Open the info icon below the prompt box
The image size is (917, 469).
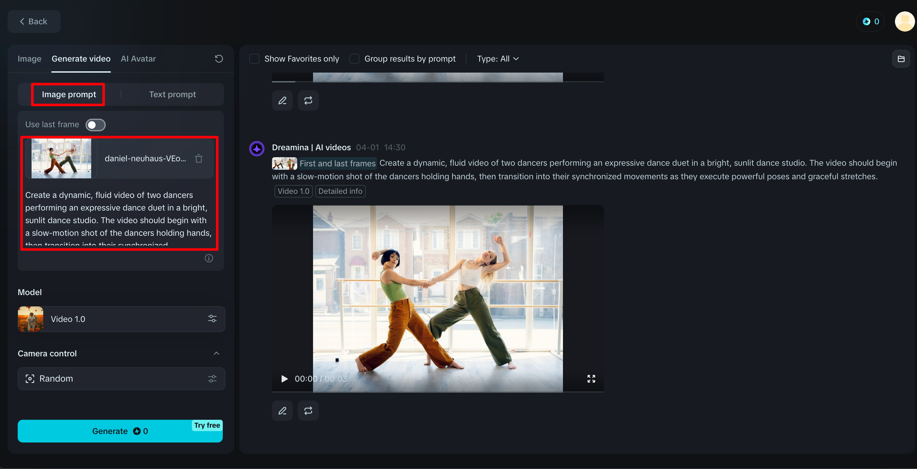coord(209,258)
